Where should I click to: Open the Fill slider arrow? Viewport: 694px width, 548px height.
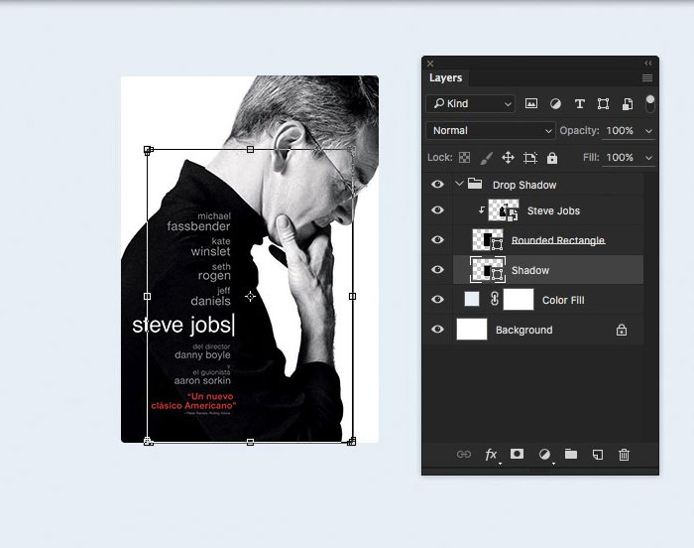click(x=648, y=158)
